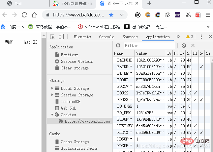Select IndexedDB in Storage section
Viewport: 213px width, 152px height.
pos(68,101)
